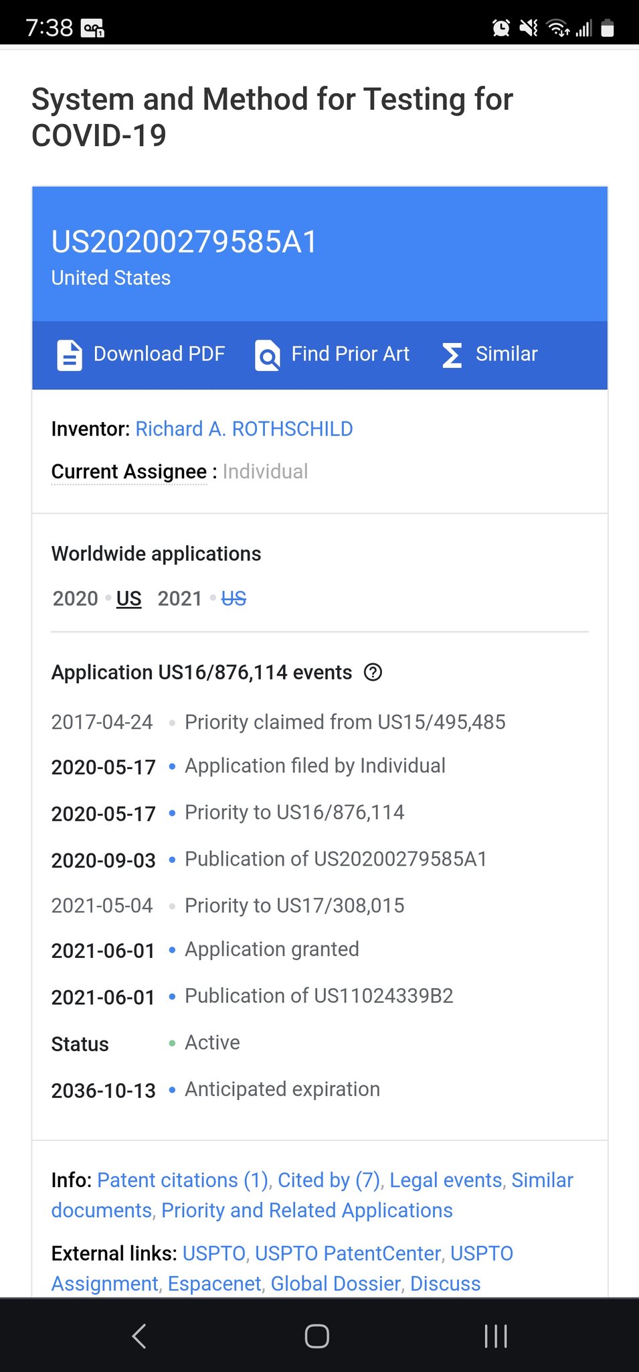Go to Legal events section
Screen dimensions: 639x1372
[x=446, y=1180]
